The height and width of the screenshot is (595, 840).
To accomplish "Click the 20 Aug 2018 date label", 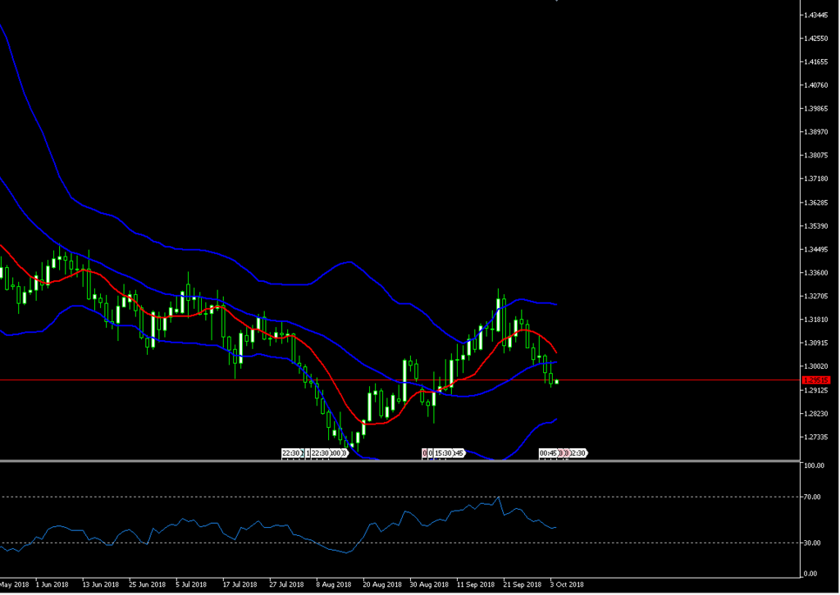I will tap(382, 584).
